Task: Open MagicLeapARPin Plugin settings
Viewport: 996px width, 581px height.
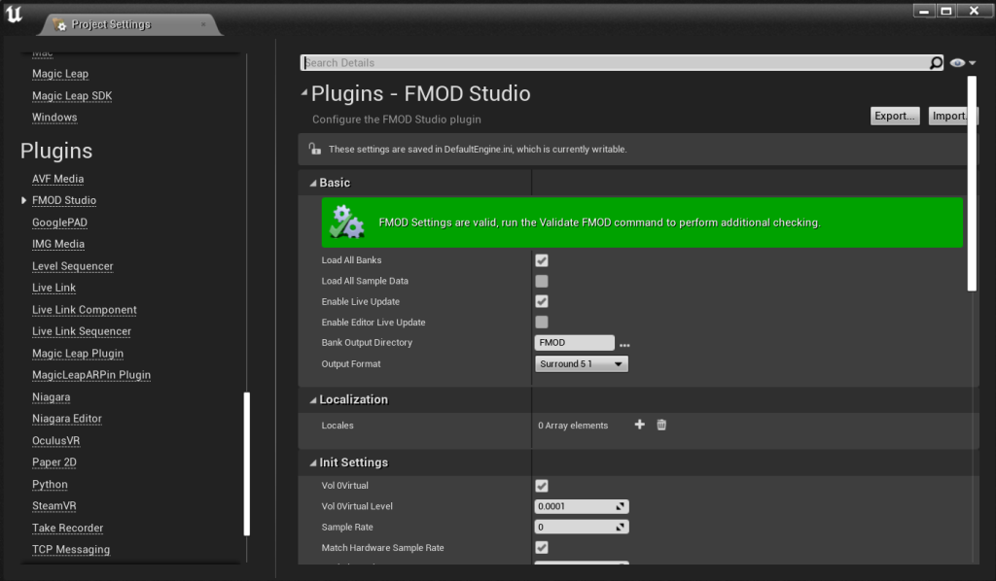Action: [x=91, y=375]
